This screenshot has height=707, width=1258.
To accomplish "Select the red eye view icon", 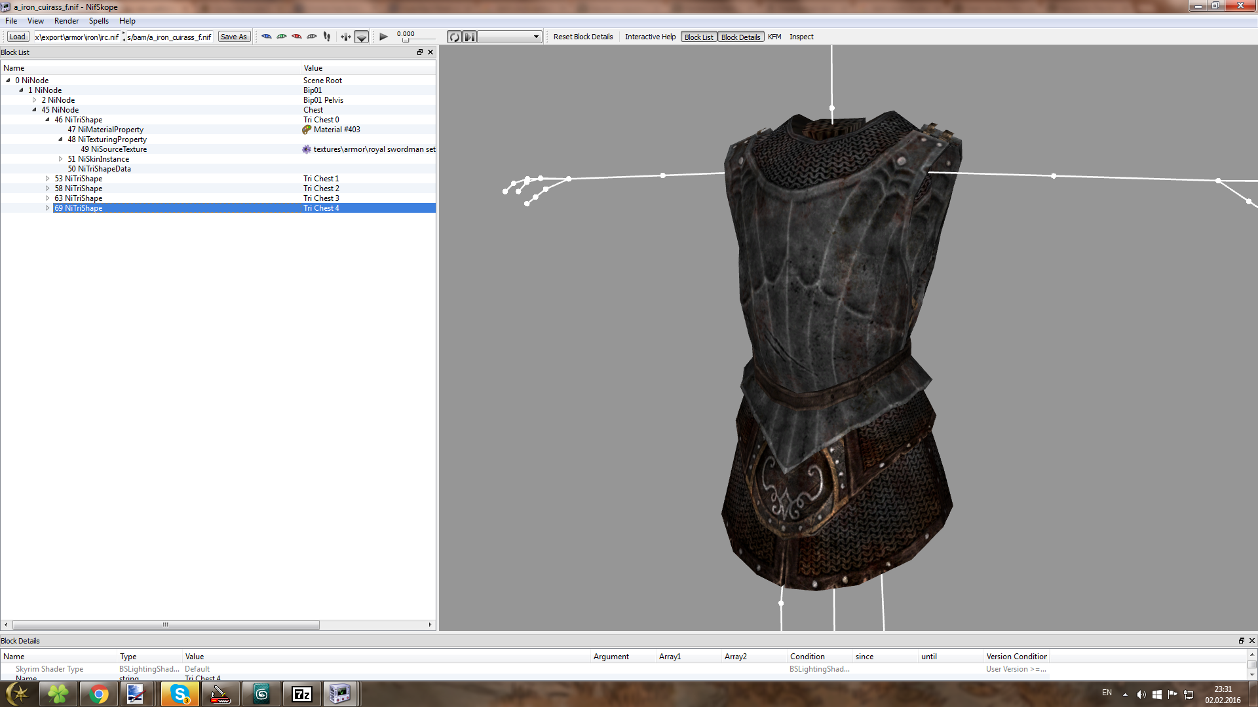I will point(297,37).
